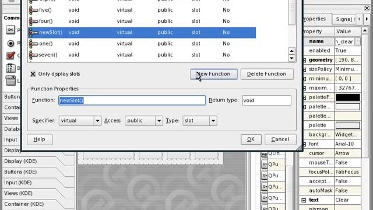Expand the text property row
The height and width of the screenshot is (210, 373).
(x=304, y=200)
